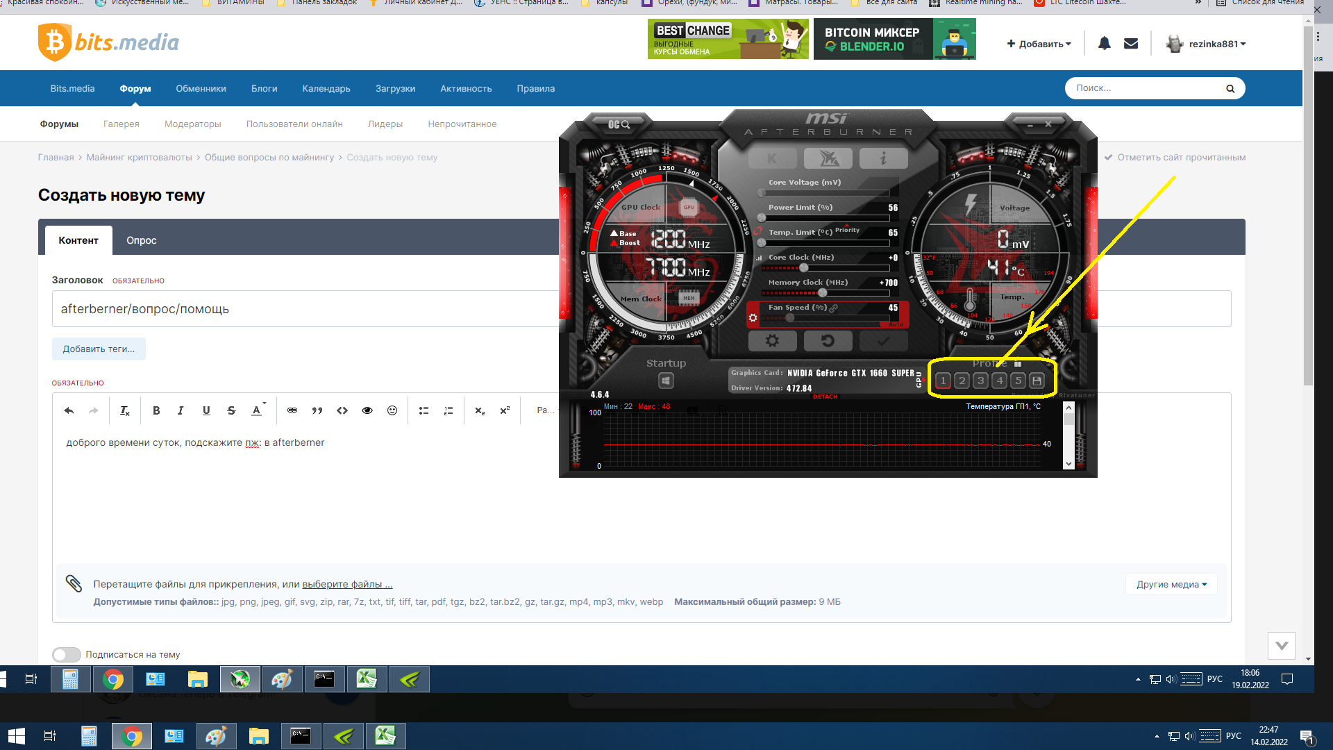Toggle italic formatting in the editor

[181, 411]
